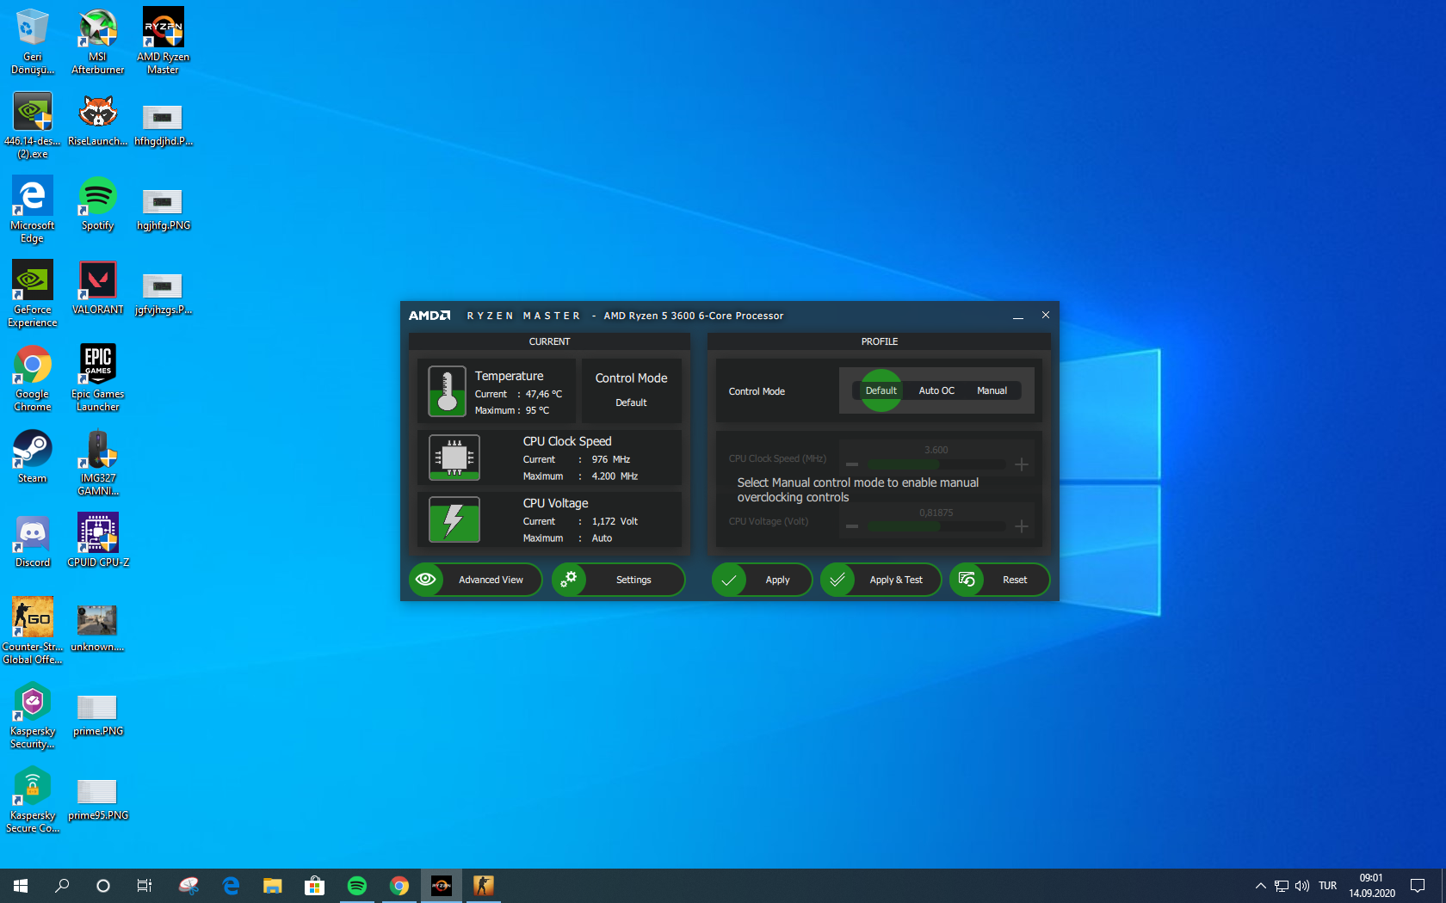Click the CPU Clock Speed chip icon

454,457
